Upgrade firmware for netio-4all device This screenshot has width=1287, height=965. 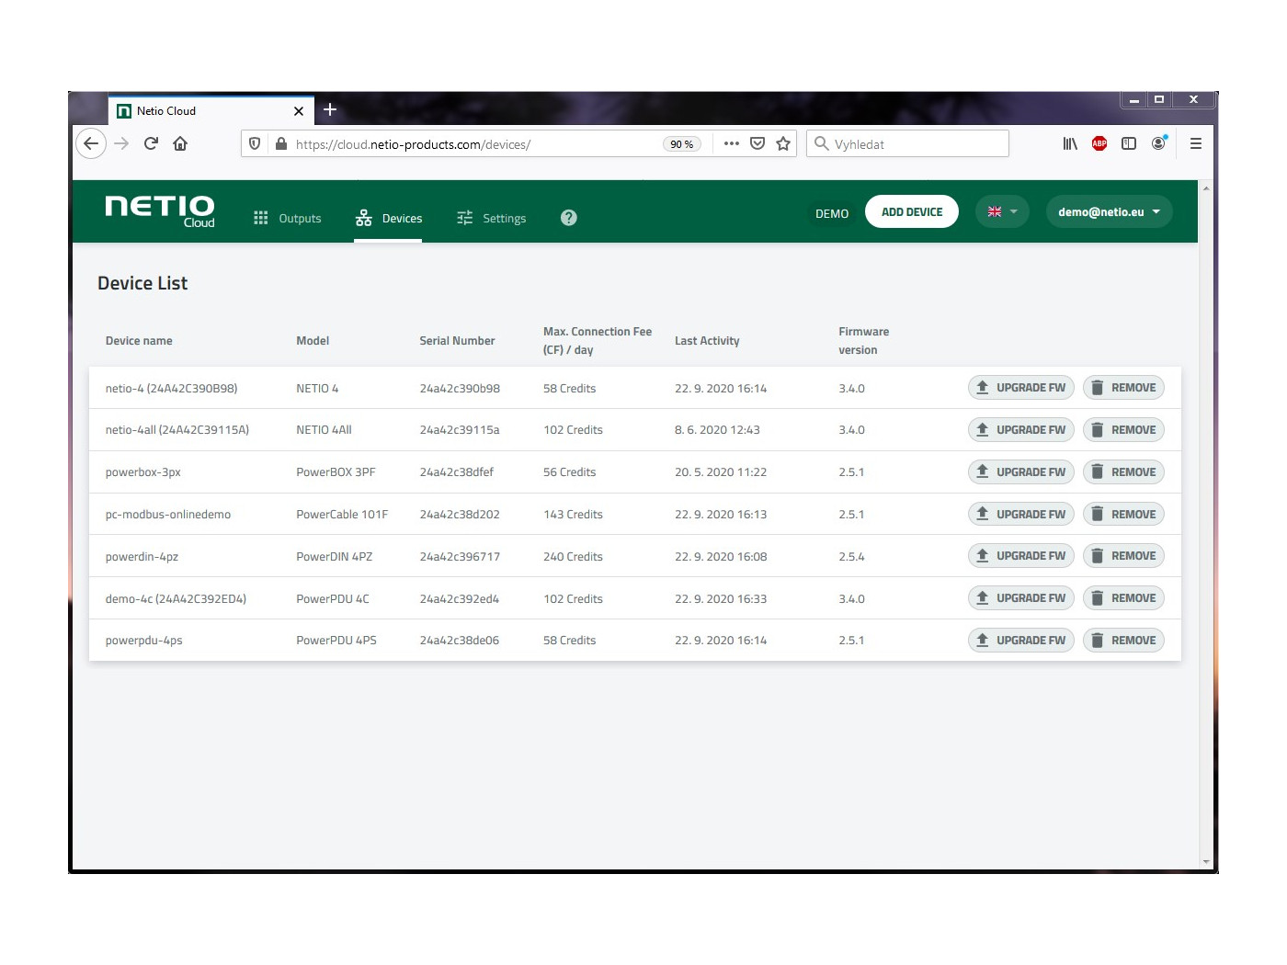1021,430
